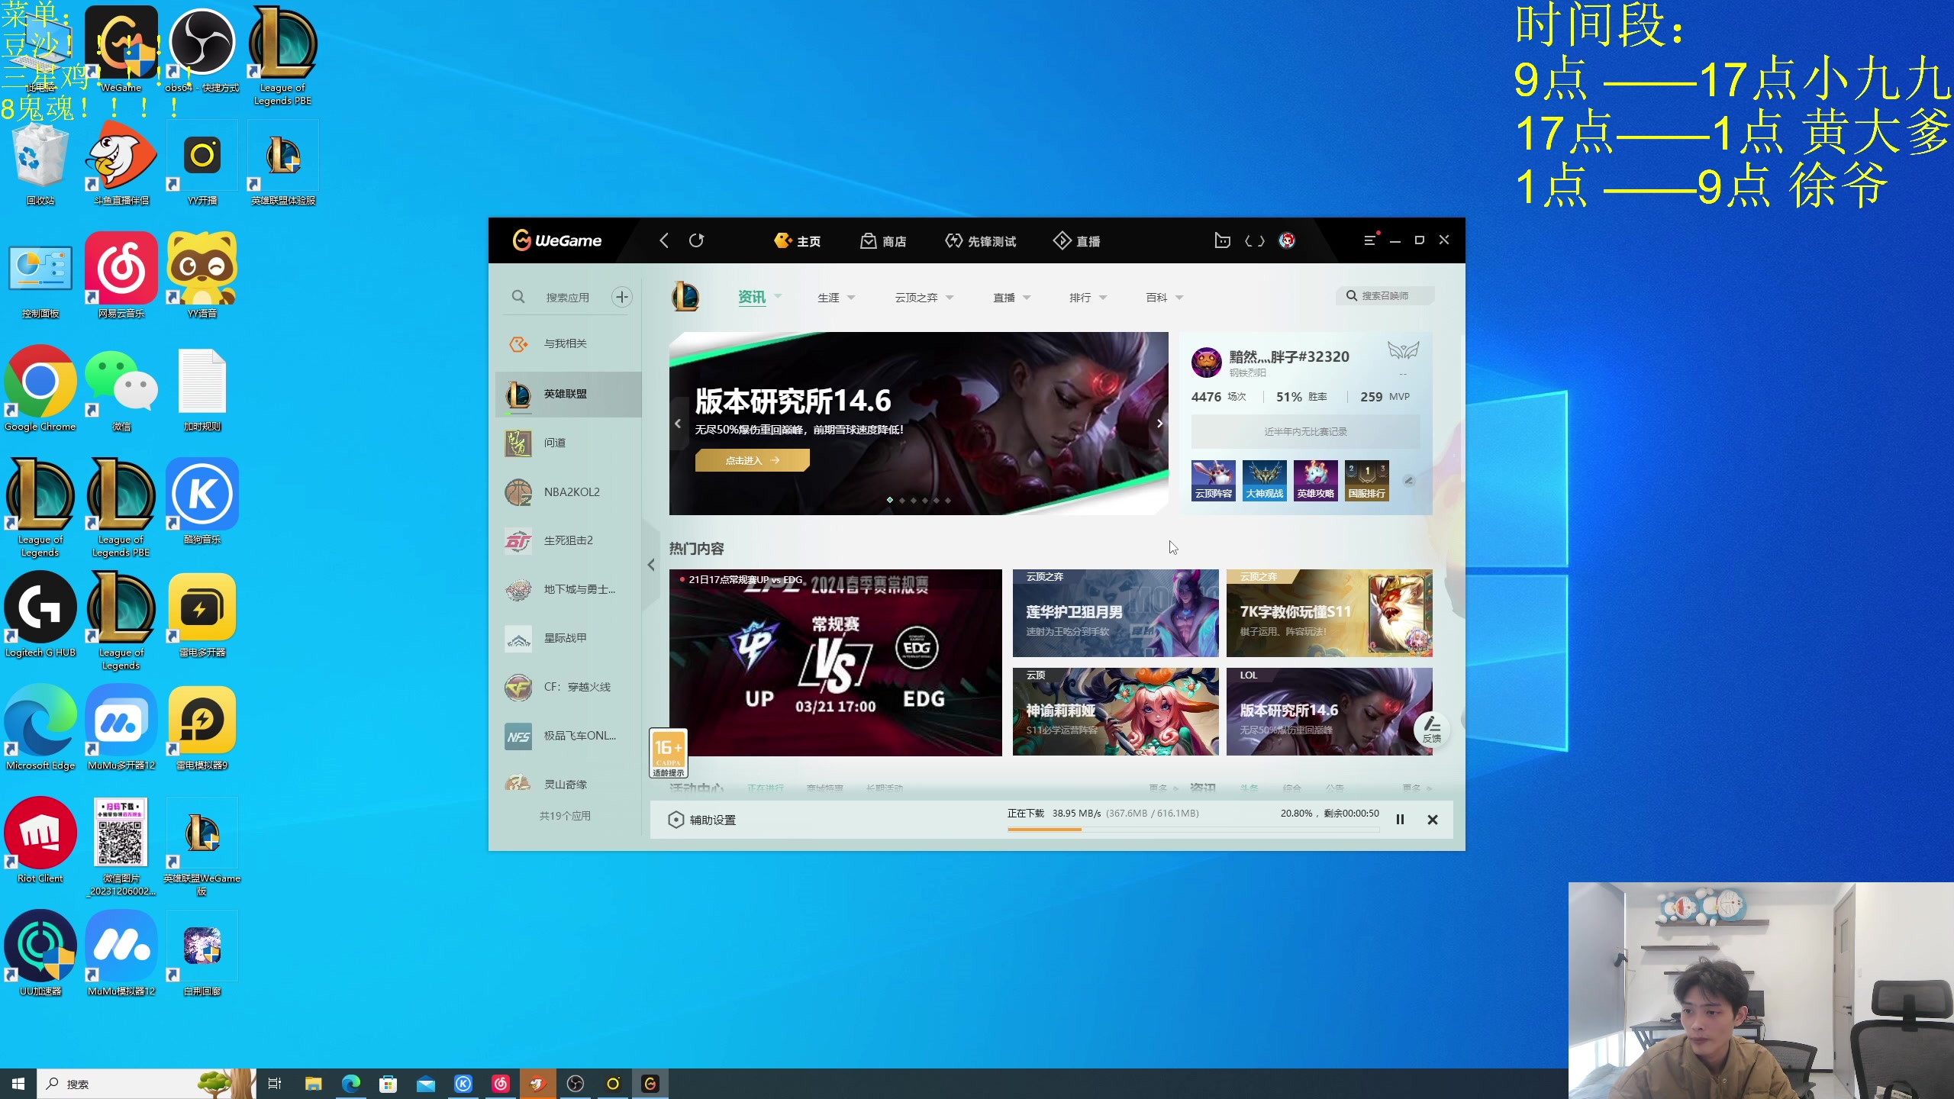
Task: Click the WeGame settings/profile icon top right
Action: [1285, 239]
